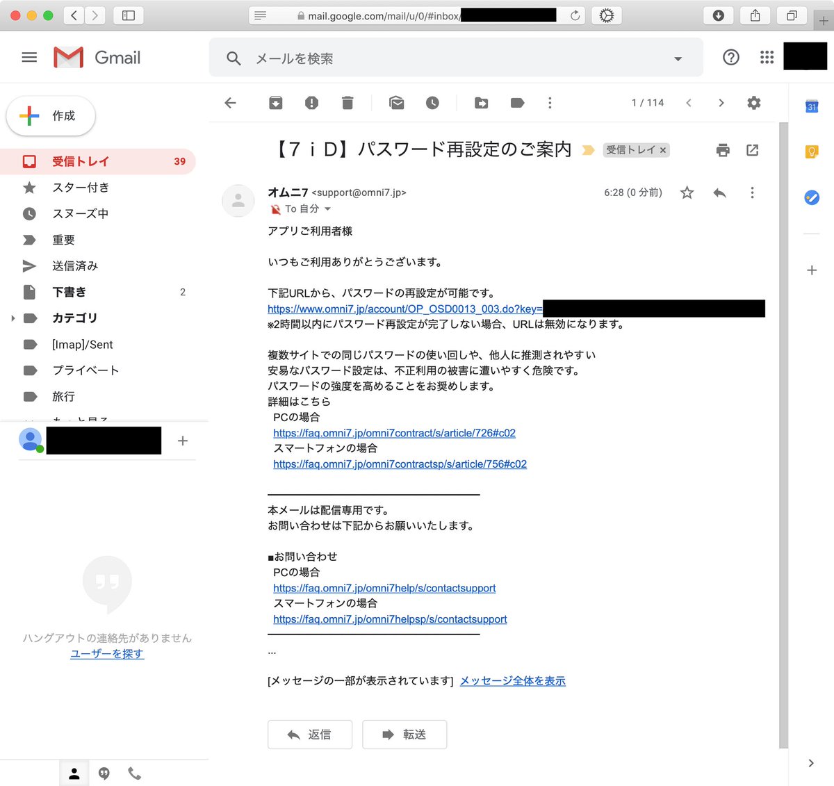
Task: Open message more options menu
Action: tap(752, 193)
